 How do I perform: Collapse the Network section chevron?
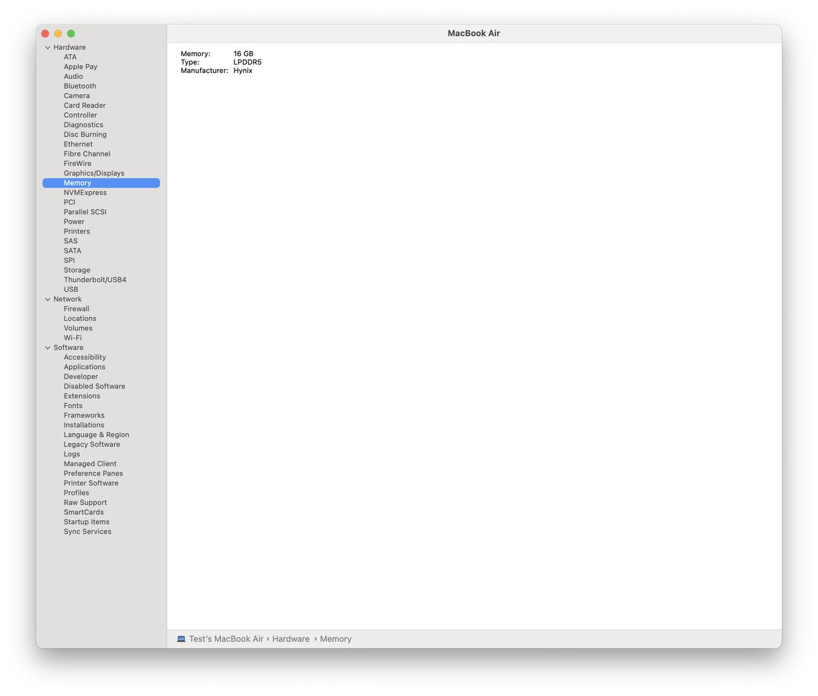click(48, 300)
